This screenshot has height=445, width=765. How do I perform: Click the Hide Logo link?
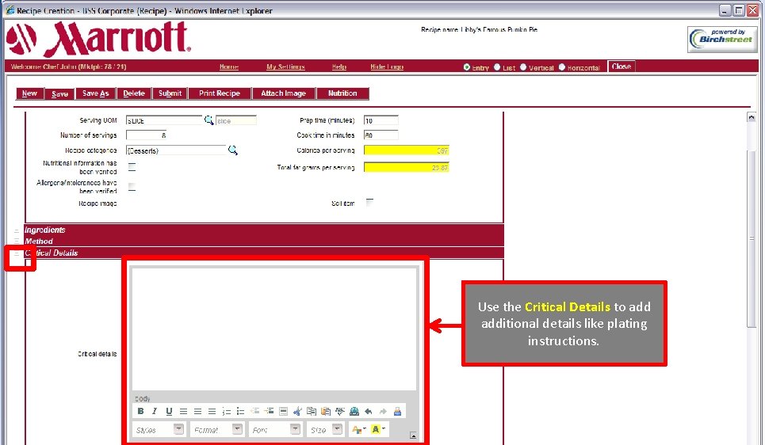pyautogui.click(x=387, y=67)
